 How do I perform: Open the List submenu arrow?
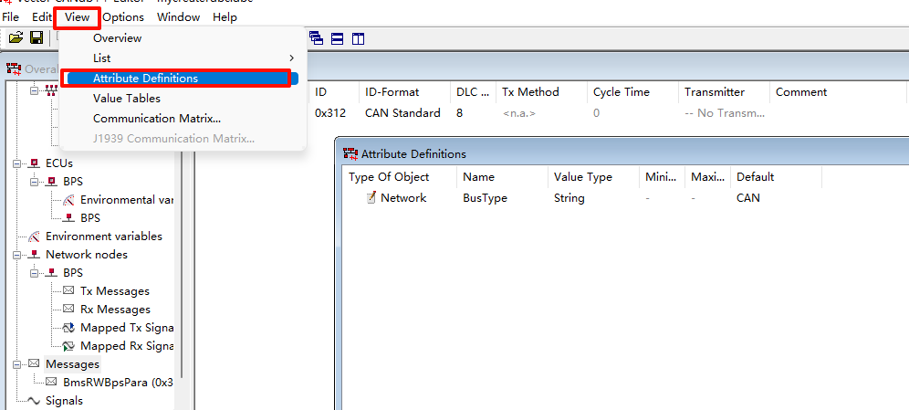292,58
